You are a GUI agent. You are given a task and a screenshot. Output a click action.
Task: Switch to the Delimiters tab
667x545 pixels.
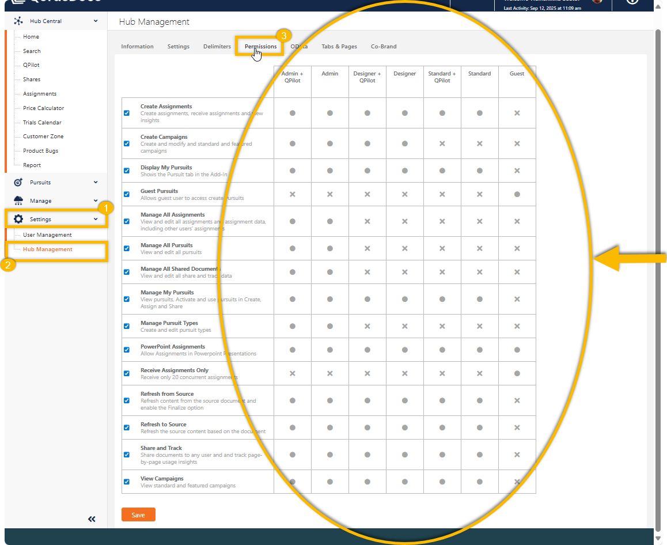pos(217,47)
